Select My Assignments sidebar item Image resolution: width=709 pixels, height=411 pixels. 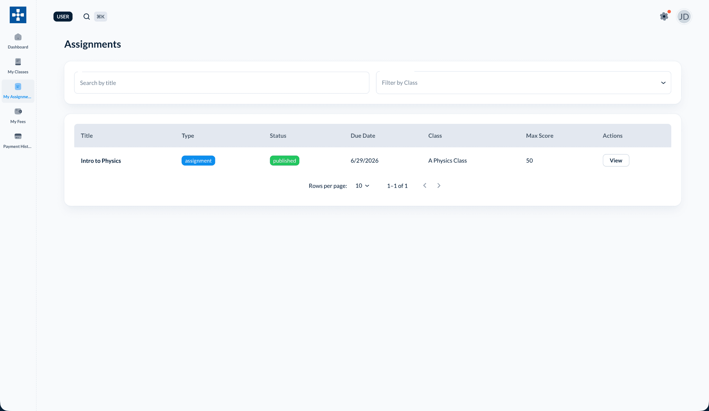tap(18, 91)
